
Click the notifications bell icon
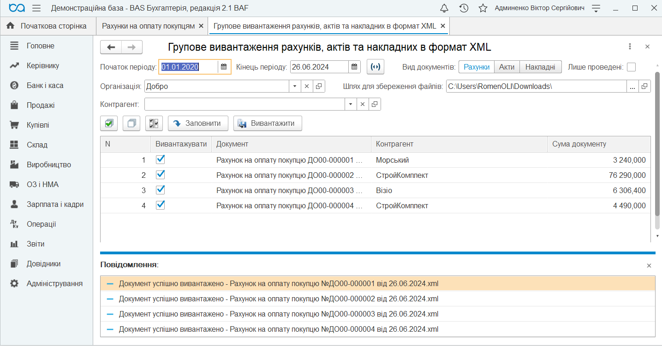444,8
